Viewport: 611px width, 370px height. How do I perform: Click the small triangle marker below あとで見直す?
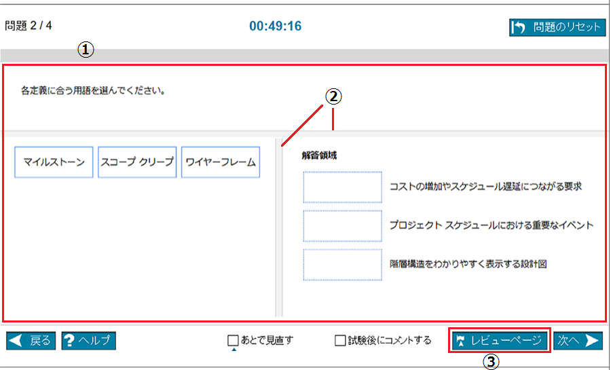[233, 350]
